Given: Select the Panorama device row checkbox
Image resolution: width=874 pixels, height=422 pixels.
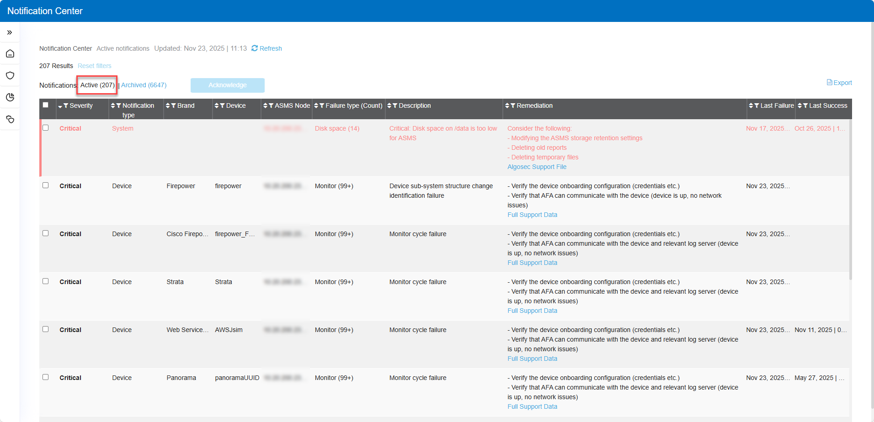Looking at the screenshot, I should (x=46, y=377).
